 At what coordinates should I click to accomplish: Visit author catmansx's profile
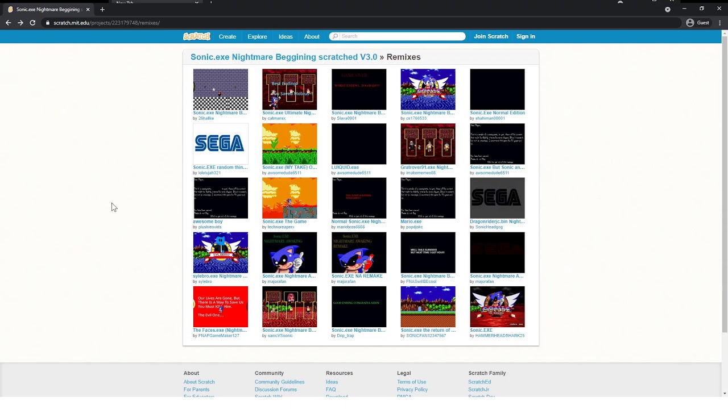click(x=276, y=118)
